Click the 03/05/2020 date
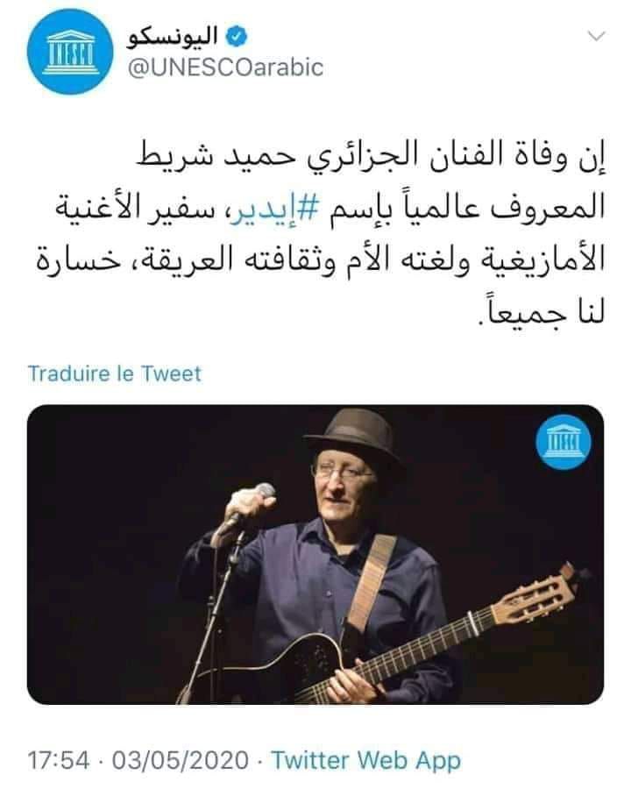The width and height of the screenshot is (631, 789). tap(181, 760)
